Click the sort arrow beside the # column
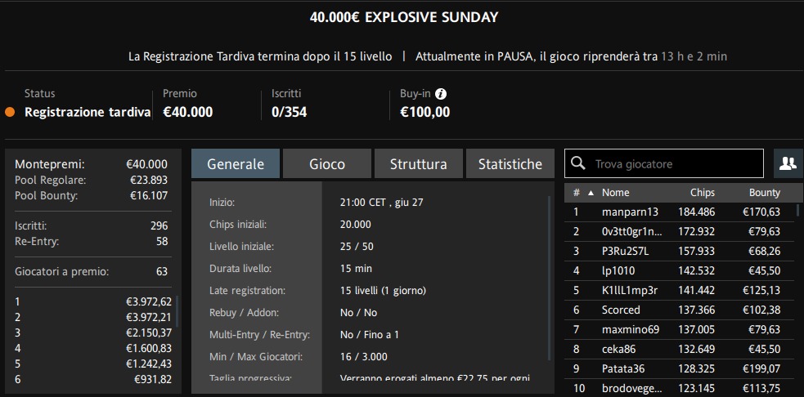The image size is (804, 397). [x=591, y=193]
